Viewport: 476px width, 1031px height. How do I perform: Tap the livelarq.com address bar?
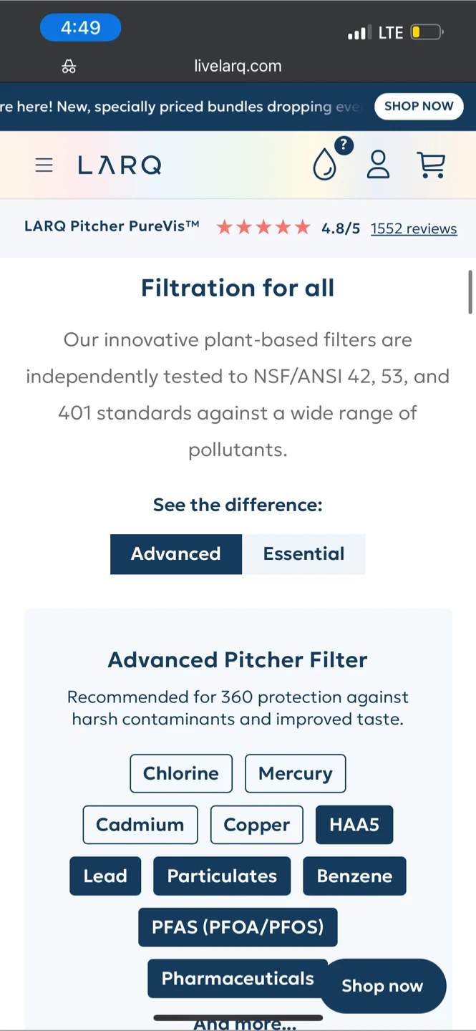(238, 67)
